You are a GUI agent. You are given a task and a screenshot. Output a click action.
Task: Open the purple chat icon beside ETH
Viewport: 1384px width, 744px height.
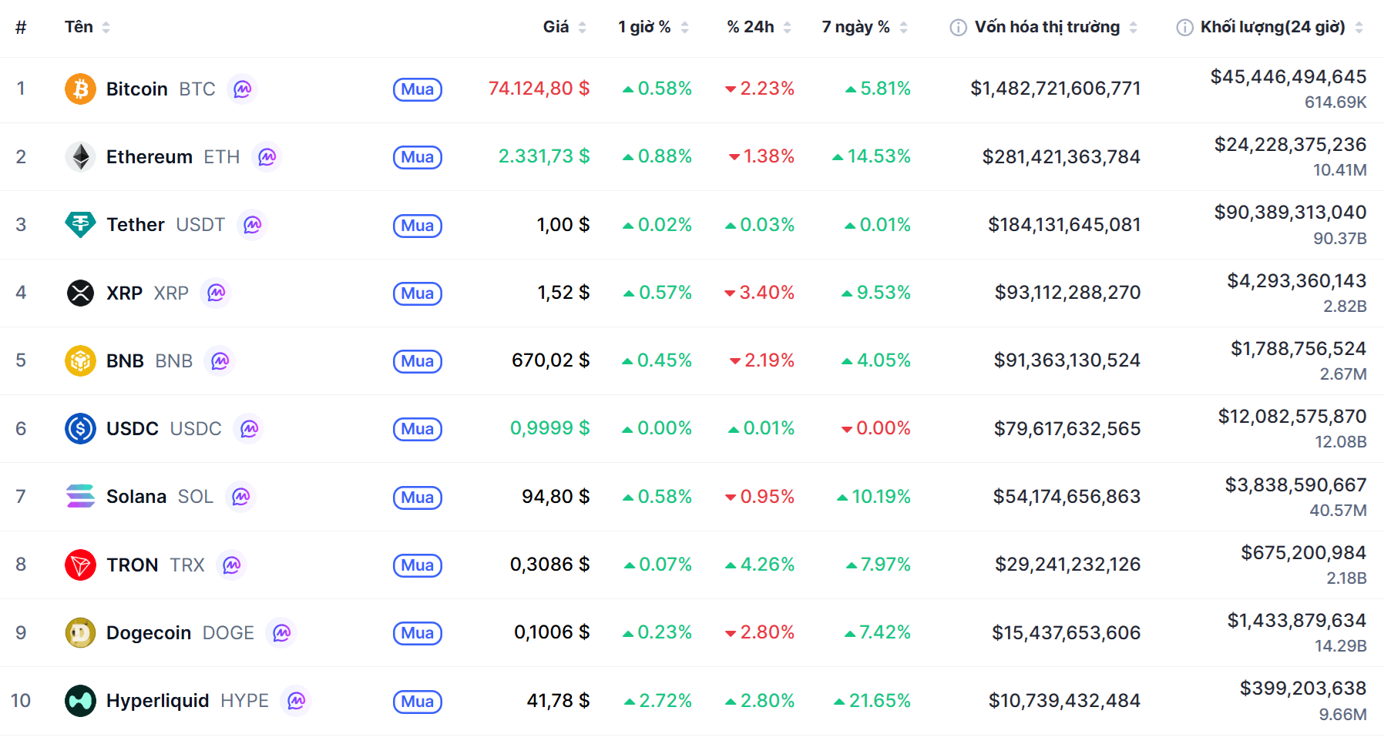click(x=267, y=157)
